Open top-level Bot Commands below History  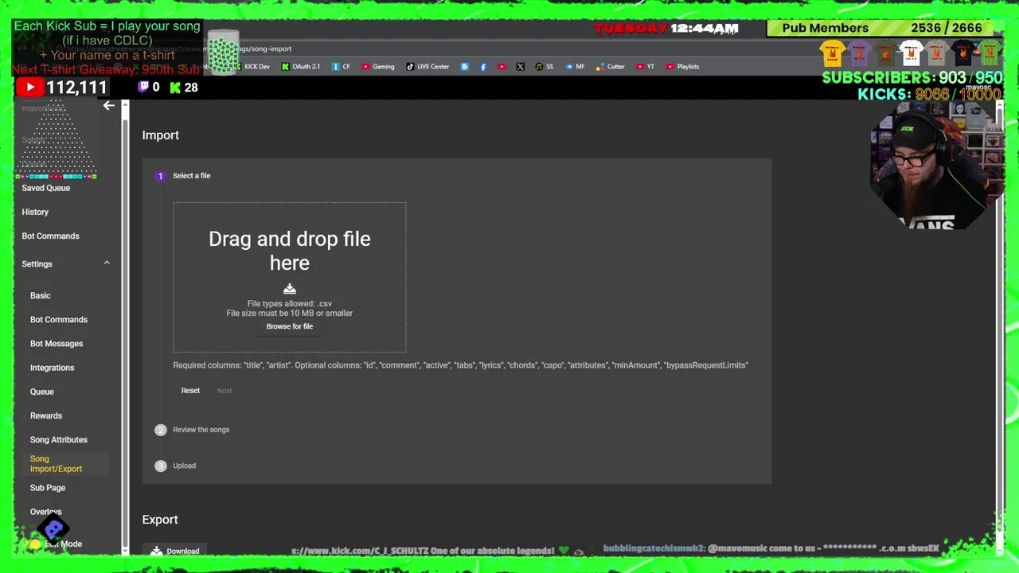click(50, 236)
